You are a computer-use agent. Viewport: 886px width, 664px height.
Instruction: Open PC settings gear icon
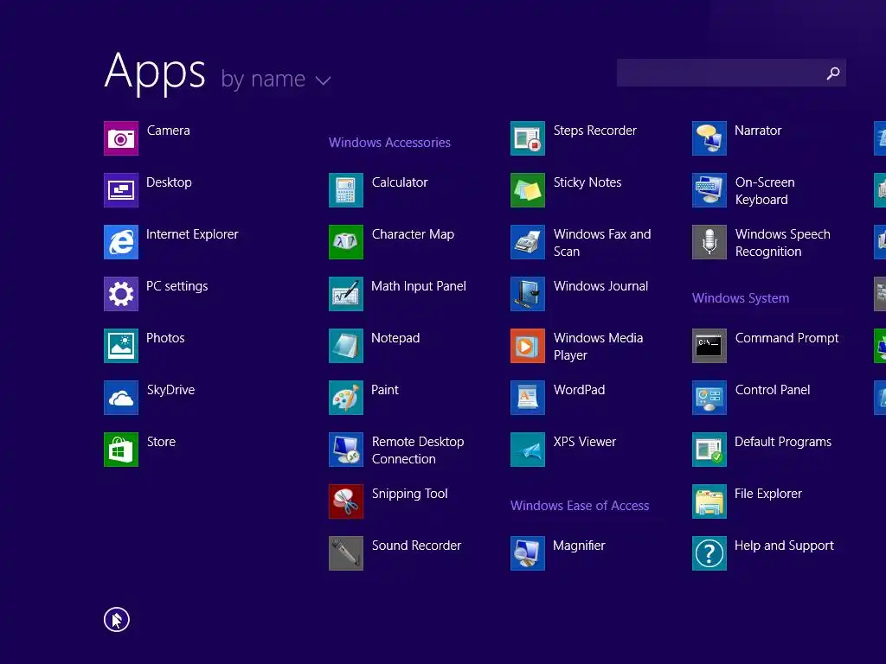click(x=121, y=294)
